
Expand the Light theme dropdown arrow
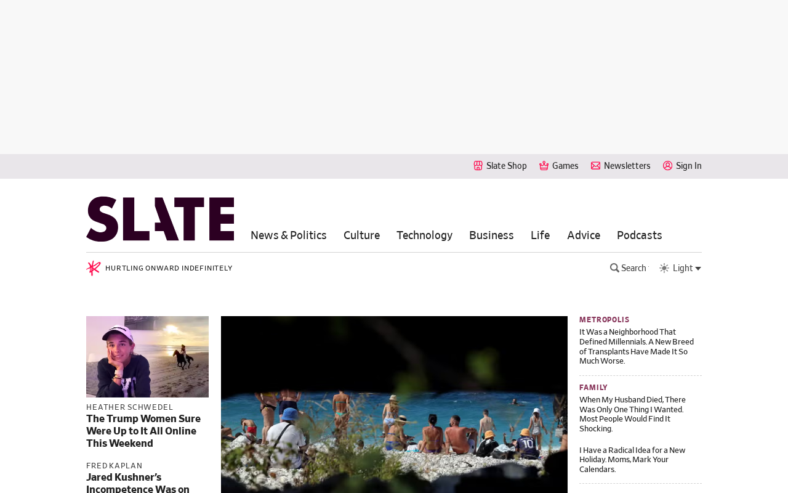[x=698, y=269]
